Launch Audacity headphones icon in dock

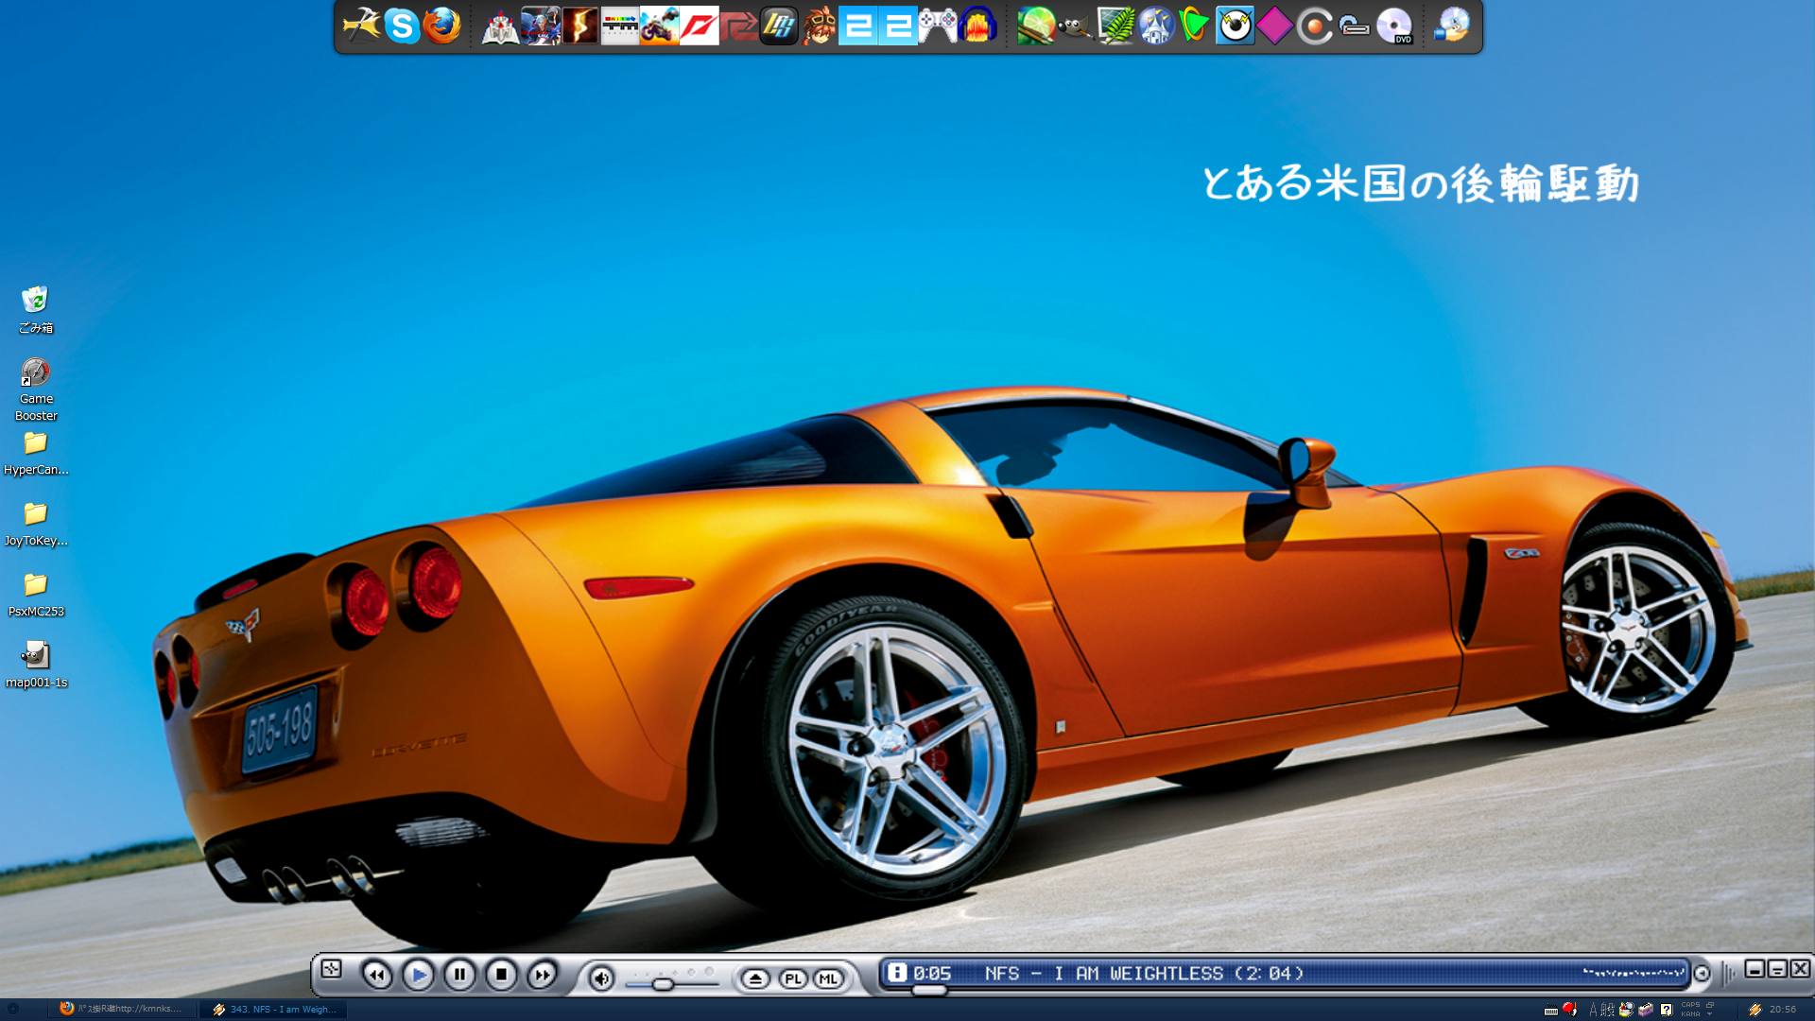coord(977,26)
